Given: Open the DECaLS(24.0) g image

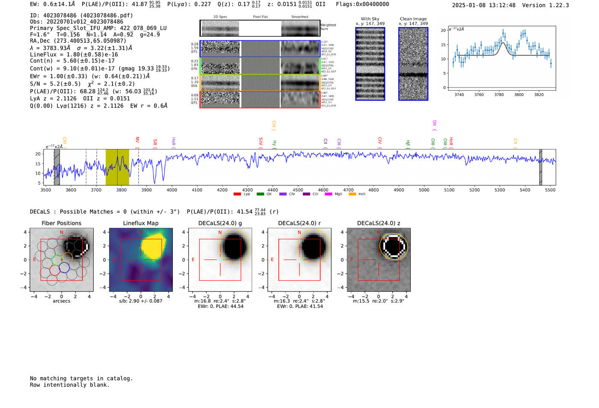Looking at the screenshot, I should (x=220, y=259).
